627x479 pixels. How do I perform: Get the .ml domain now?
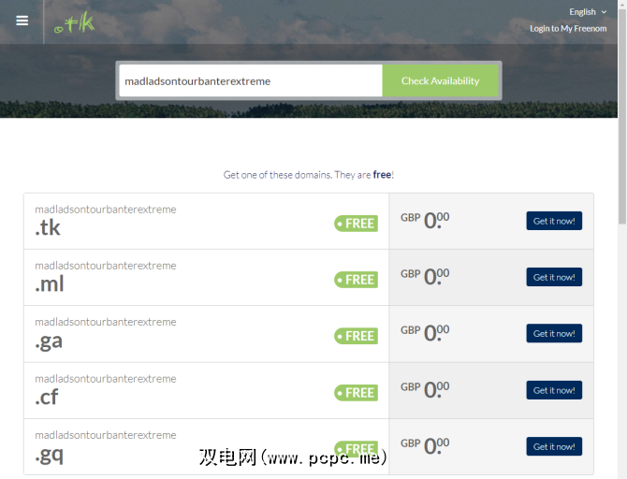pos(554,277)
